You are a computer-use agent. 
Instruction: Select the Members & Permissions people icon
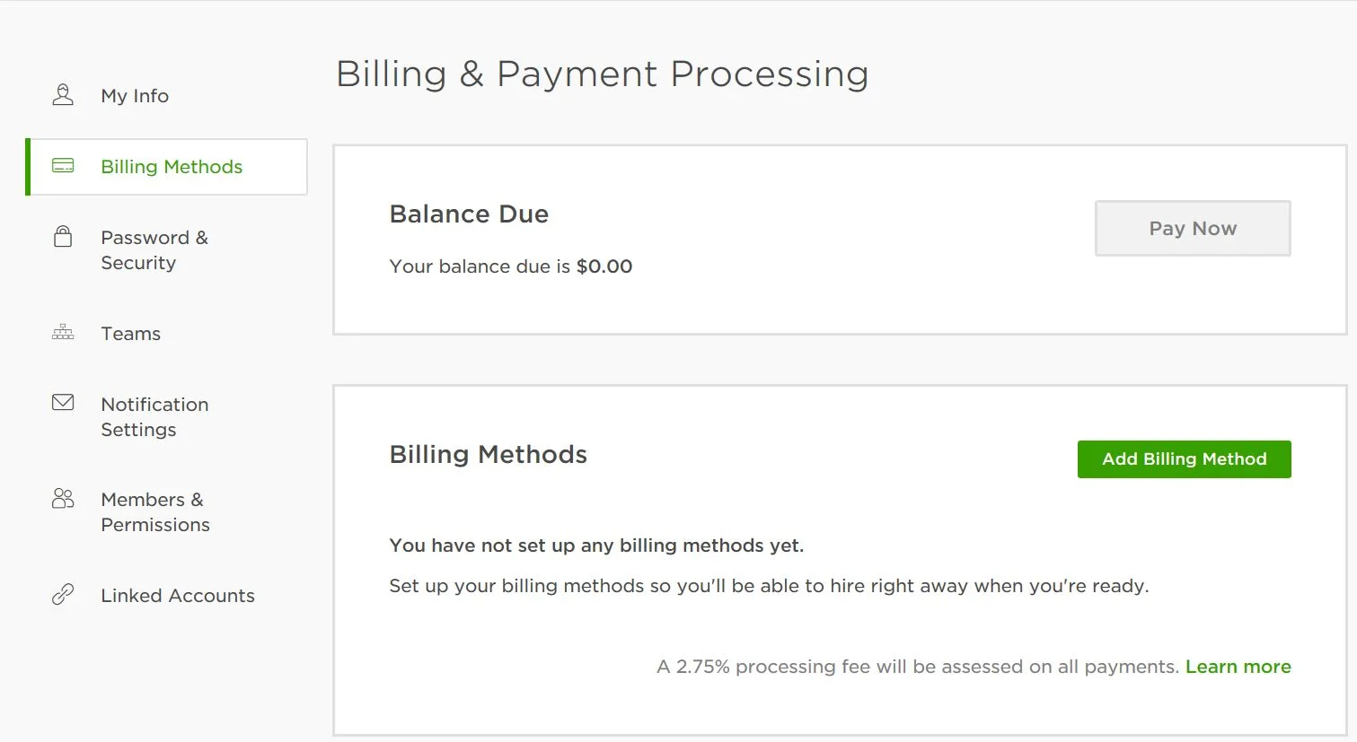63,499
